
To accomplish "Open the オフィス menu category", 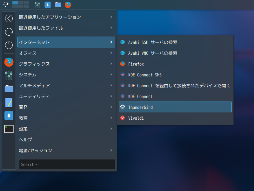I will (x=66, y=53).
